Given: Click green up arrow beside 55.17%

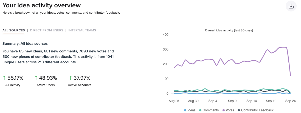Looking at the screenshot, I should tap(4, 78).
